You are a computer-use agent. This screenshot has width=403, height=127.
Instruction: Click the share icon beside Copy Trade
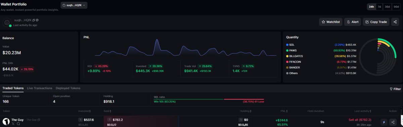point(395,22)
